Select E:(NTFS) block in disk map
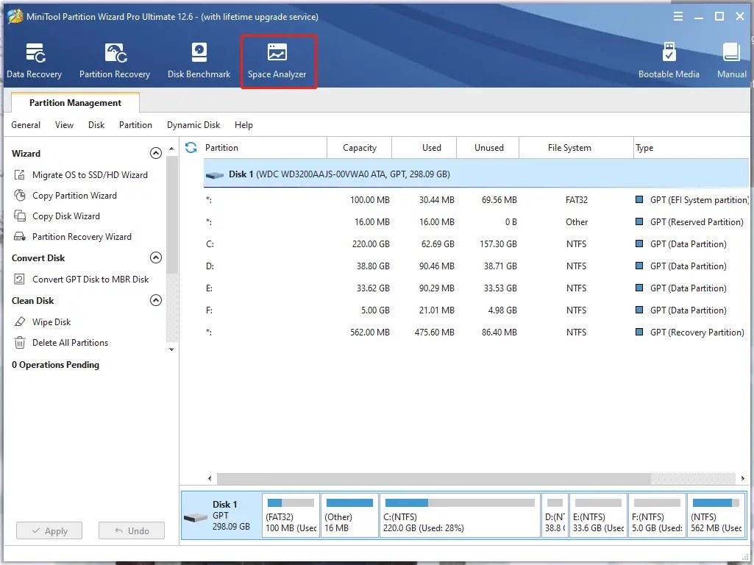 click(598, 516)
